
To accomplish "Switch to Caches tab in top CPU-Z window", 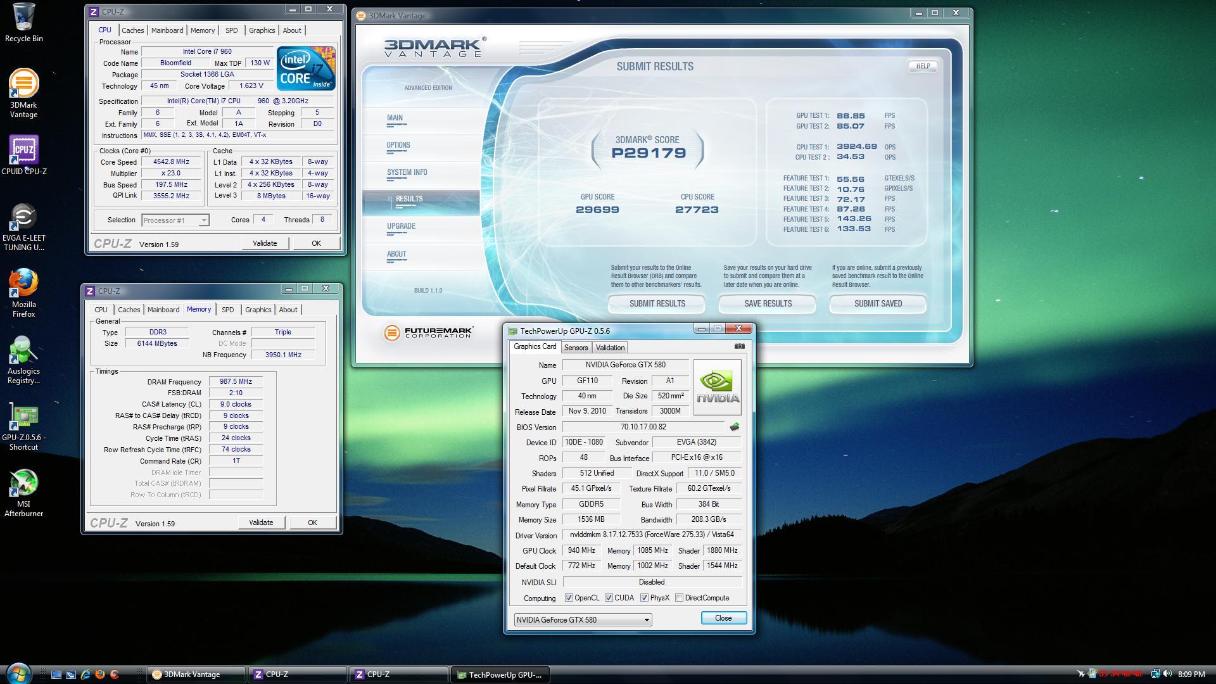I will tap(133, 30).
